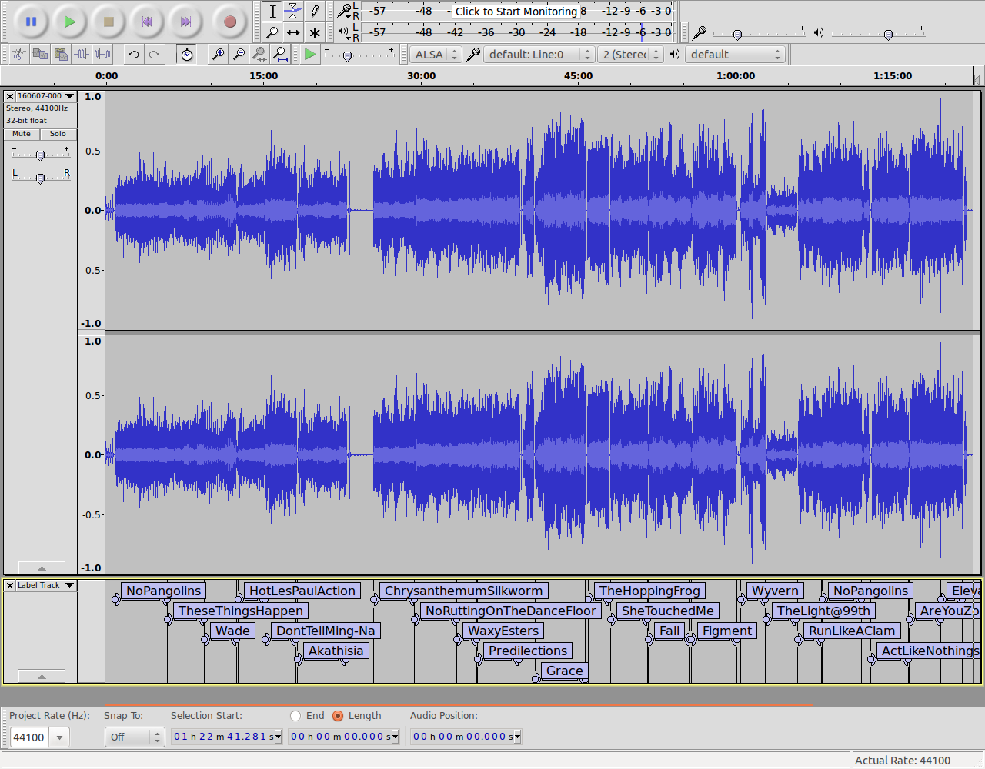The image size is (985, 769).
Task: Click the Trim Audio icon
Action: tap(82, 54)
